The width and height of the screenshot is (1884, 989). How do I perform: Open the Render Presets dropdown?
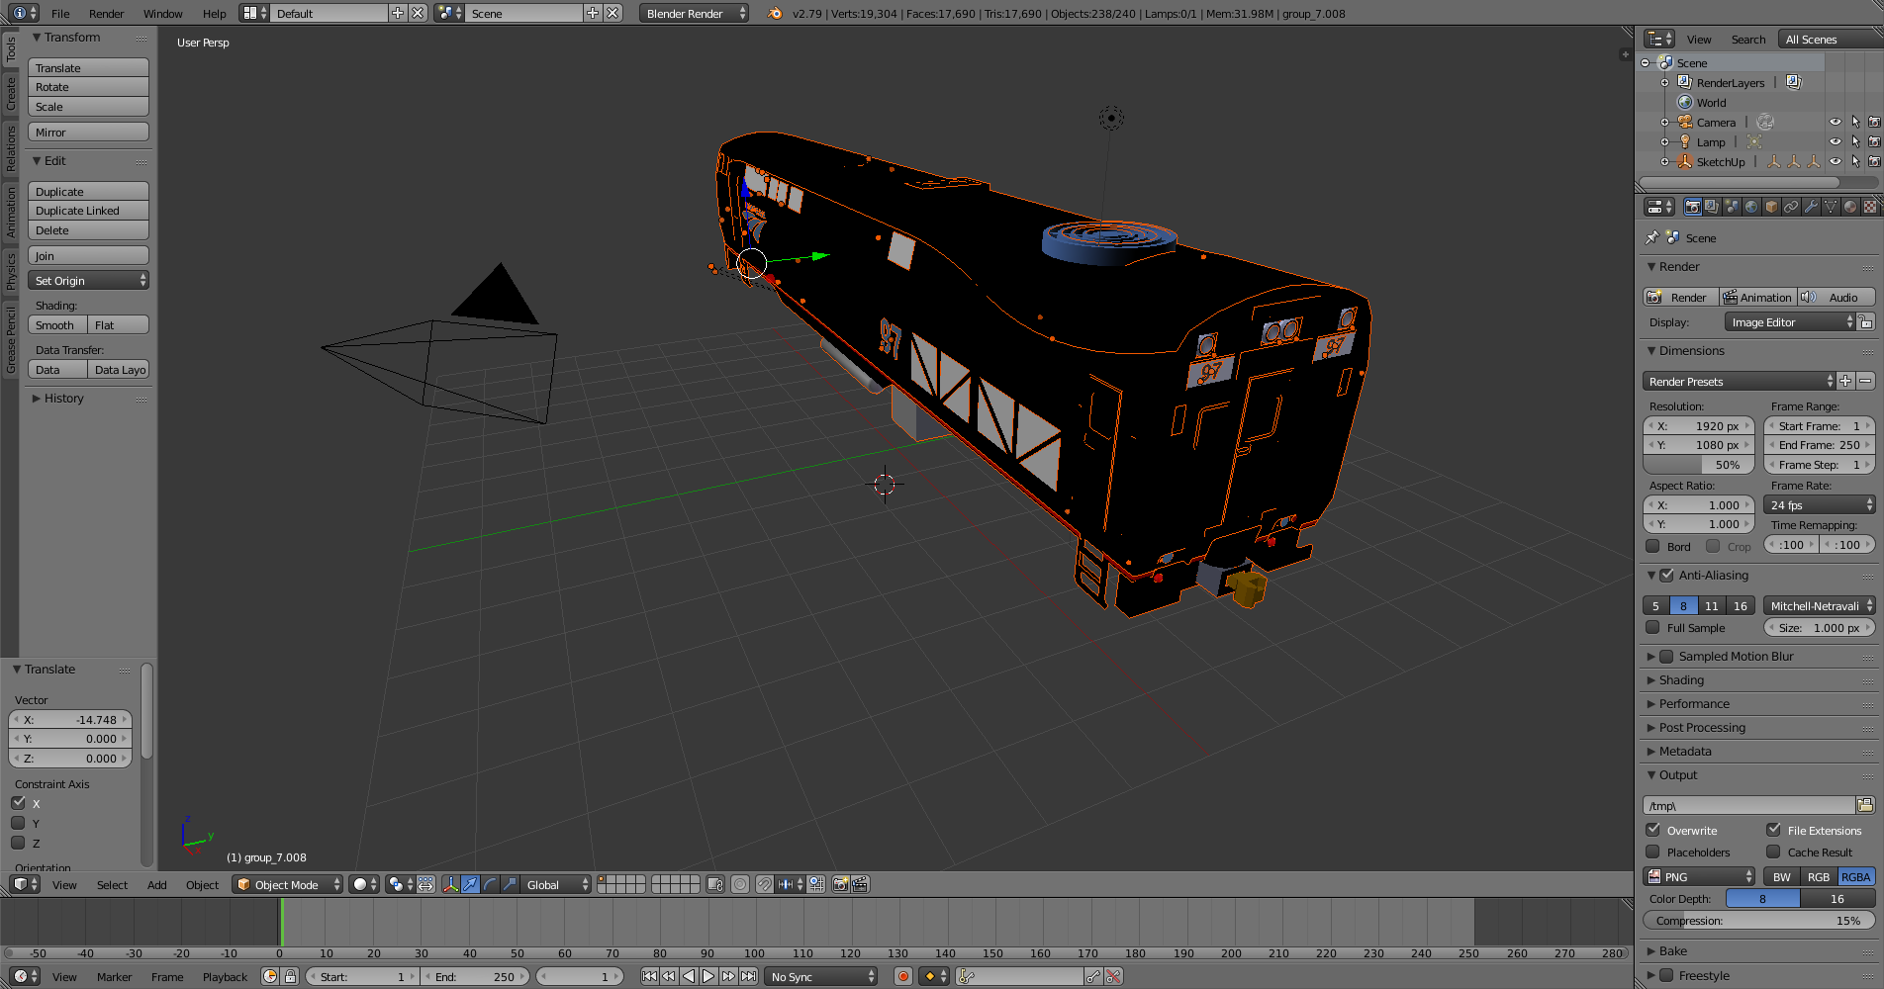pos(1739,381)
